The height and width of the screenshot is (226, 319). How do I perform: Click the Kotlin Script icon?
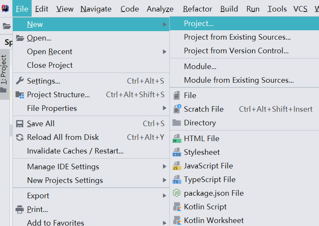pos(177,207)
